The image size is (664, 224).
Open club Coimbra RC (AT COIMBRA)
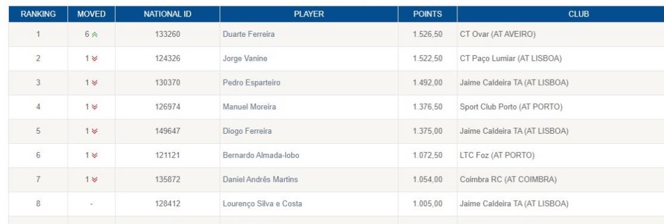coord(508,179)
